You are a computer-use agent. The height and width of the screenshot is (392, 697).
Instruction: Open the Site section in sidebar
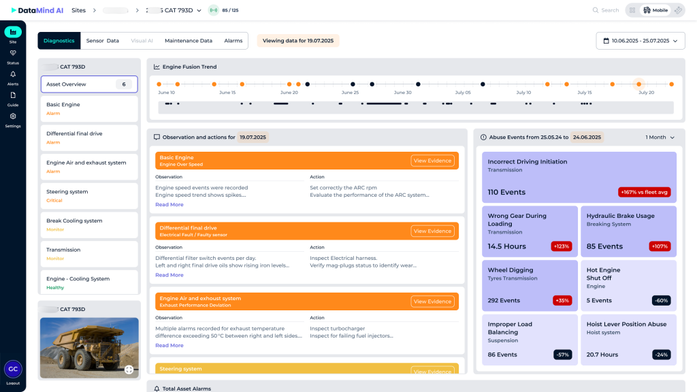[13, 33]
